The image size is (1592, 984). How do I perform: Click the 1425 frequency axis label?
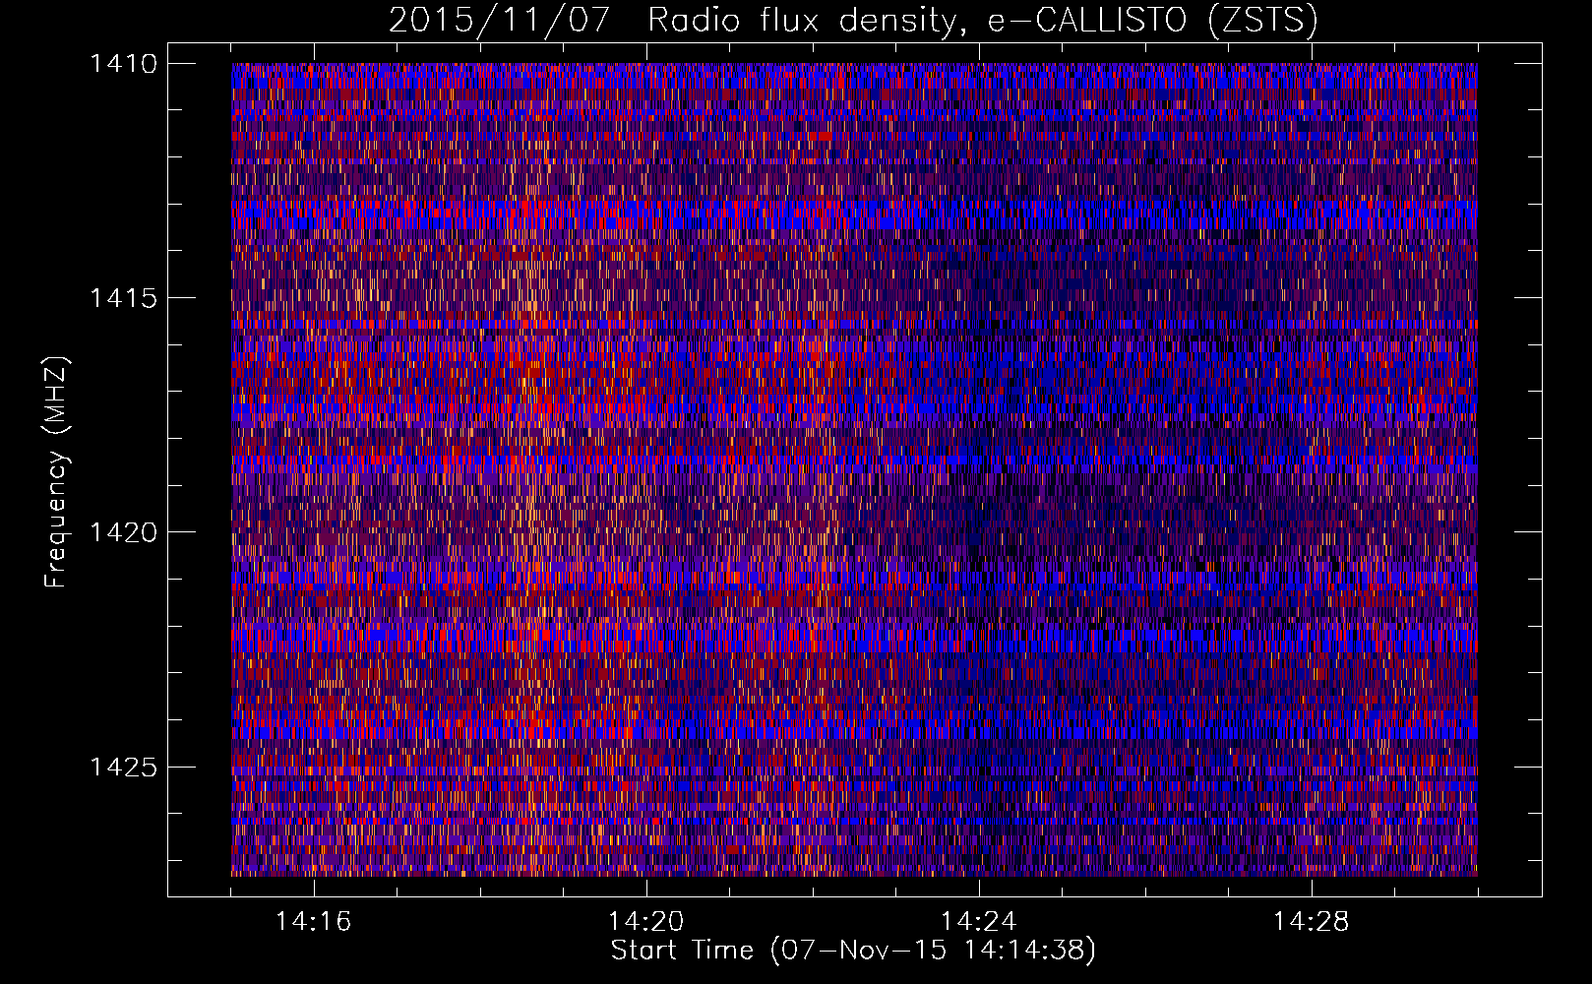point(123,767)
